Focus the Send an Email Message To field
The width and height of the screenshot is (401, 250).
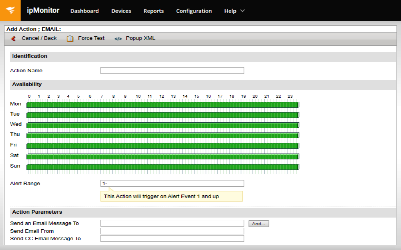click(172, 223)
